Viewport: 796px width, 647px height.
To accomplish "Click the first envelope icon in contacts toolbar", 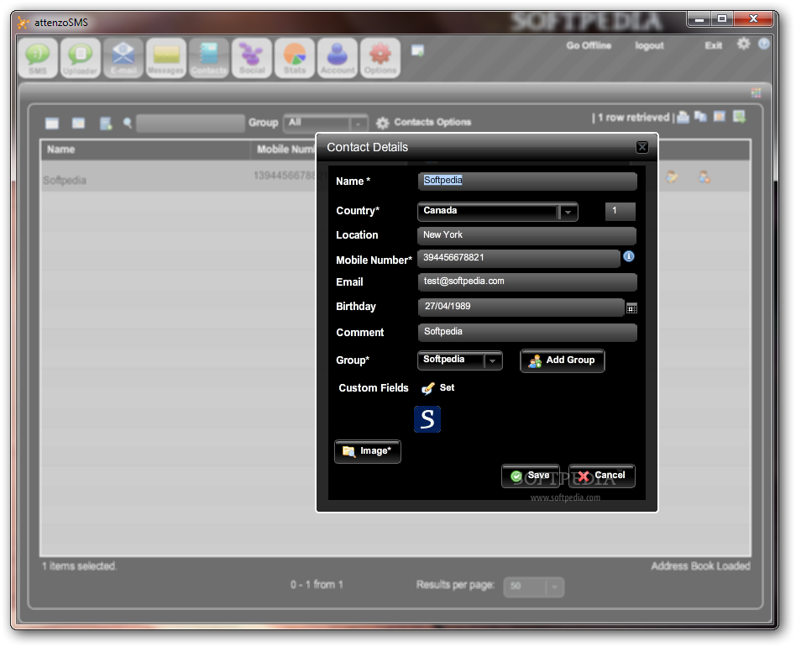I will 52,123.
